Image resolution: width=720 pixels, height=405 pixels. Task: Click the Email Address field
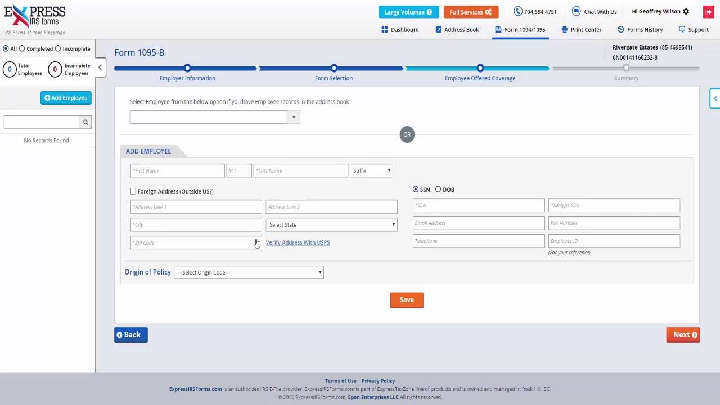click(479, 223)
